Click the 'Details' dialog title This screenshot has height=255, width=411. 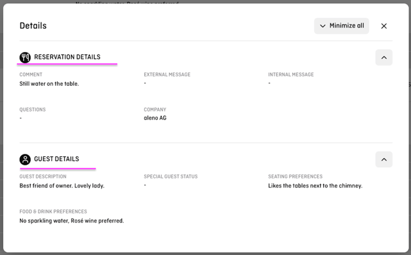pyautogui.click(x=33, y=26)
